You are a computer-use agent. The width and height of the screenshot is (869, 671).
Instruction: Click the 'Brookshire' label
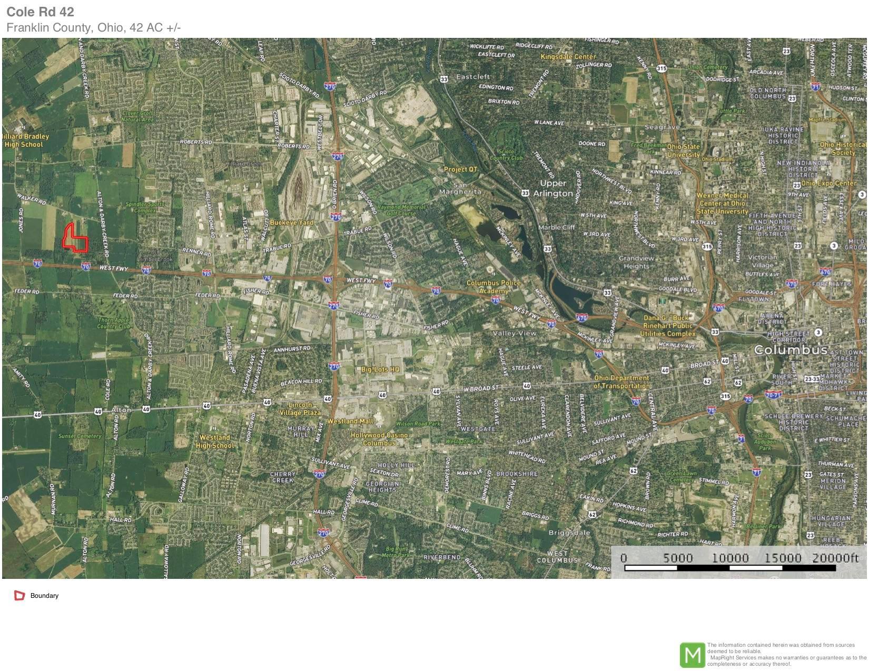tap(517, 474)
